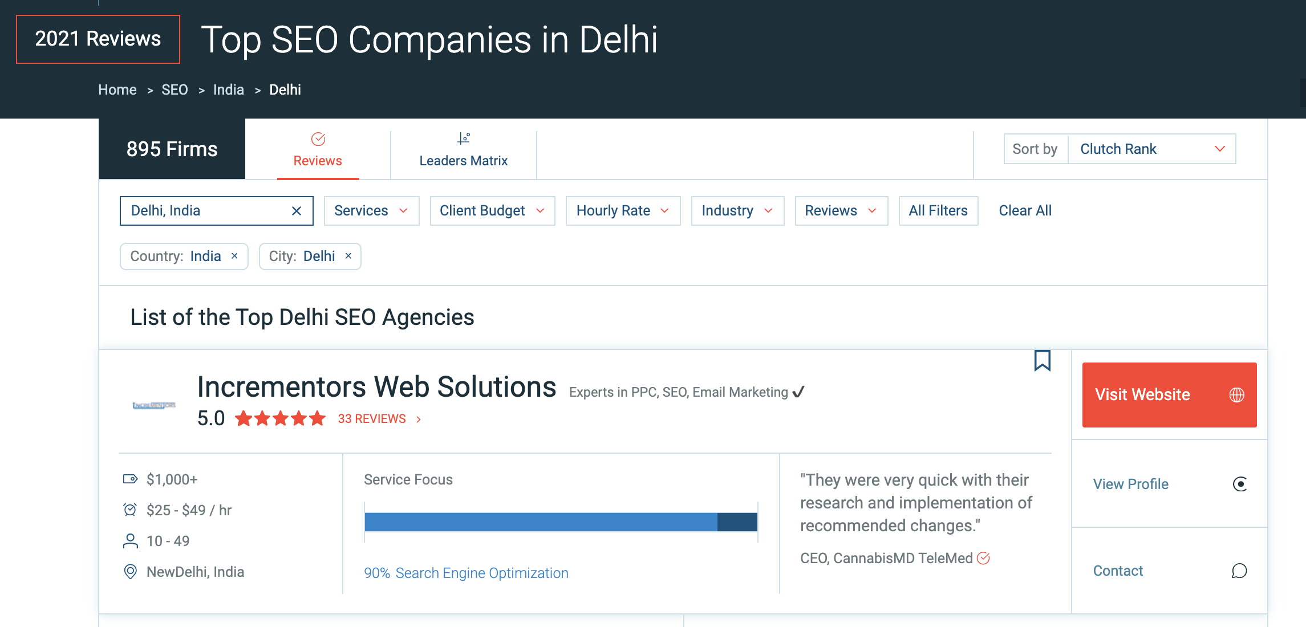This screenshot has height=627, width=1306.
Task: Click the price tag icon beside $1,000+
Action: click(130, 479)
